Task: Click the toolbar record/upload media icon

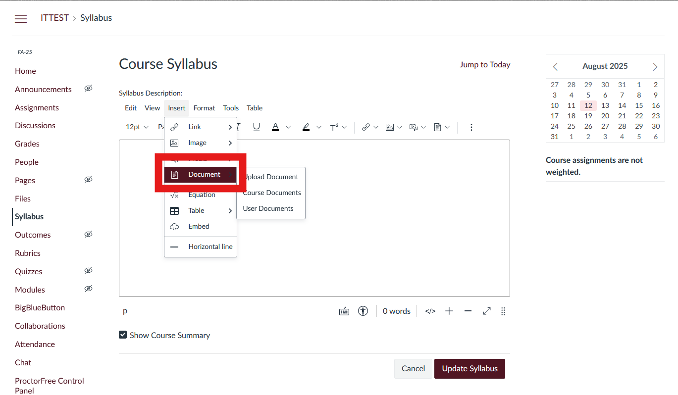Action: click(x=414, y=127)
